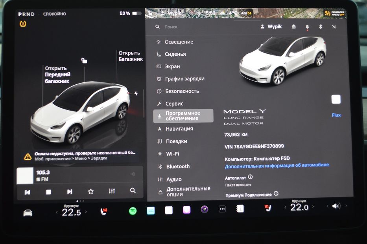Open Spotify from the app dock
Image resolution: width=367 pixels, height=244 pixels.
[x=133, y=211]
